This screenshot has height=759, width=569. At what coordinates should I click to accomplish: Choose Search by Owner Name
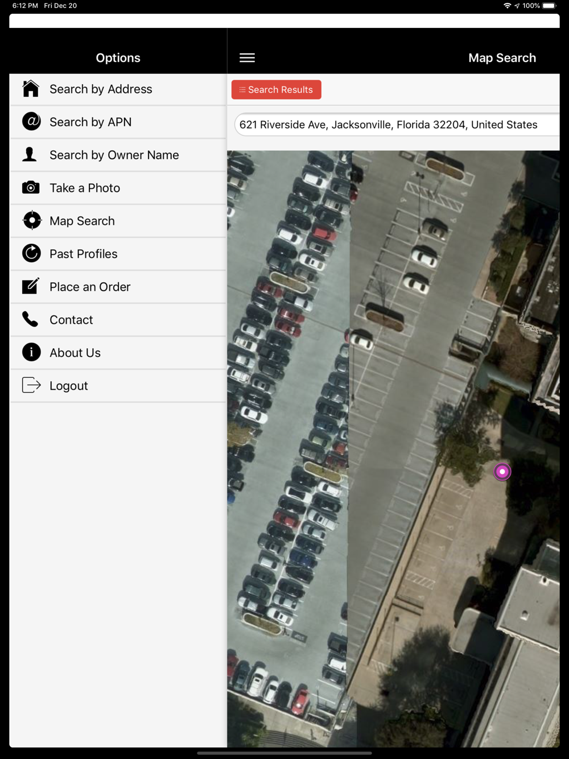(118, 155)
